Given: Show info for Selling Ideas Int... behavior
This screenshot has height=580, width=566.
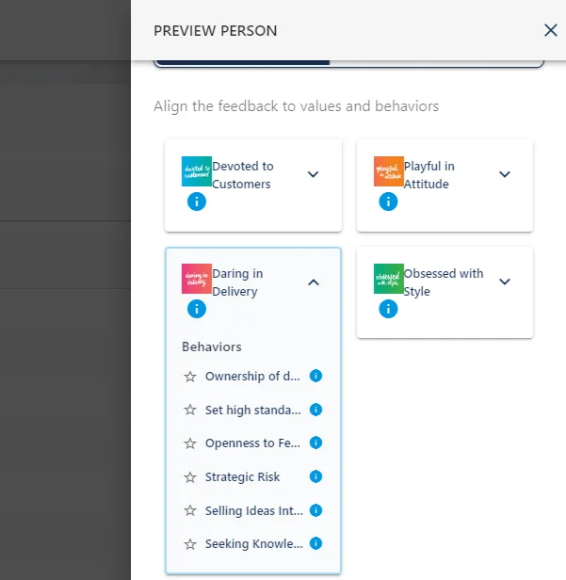Looking at the screenshot, I should click(315, 510).
